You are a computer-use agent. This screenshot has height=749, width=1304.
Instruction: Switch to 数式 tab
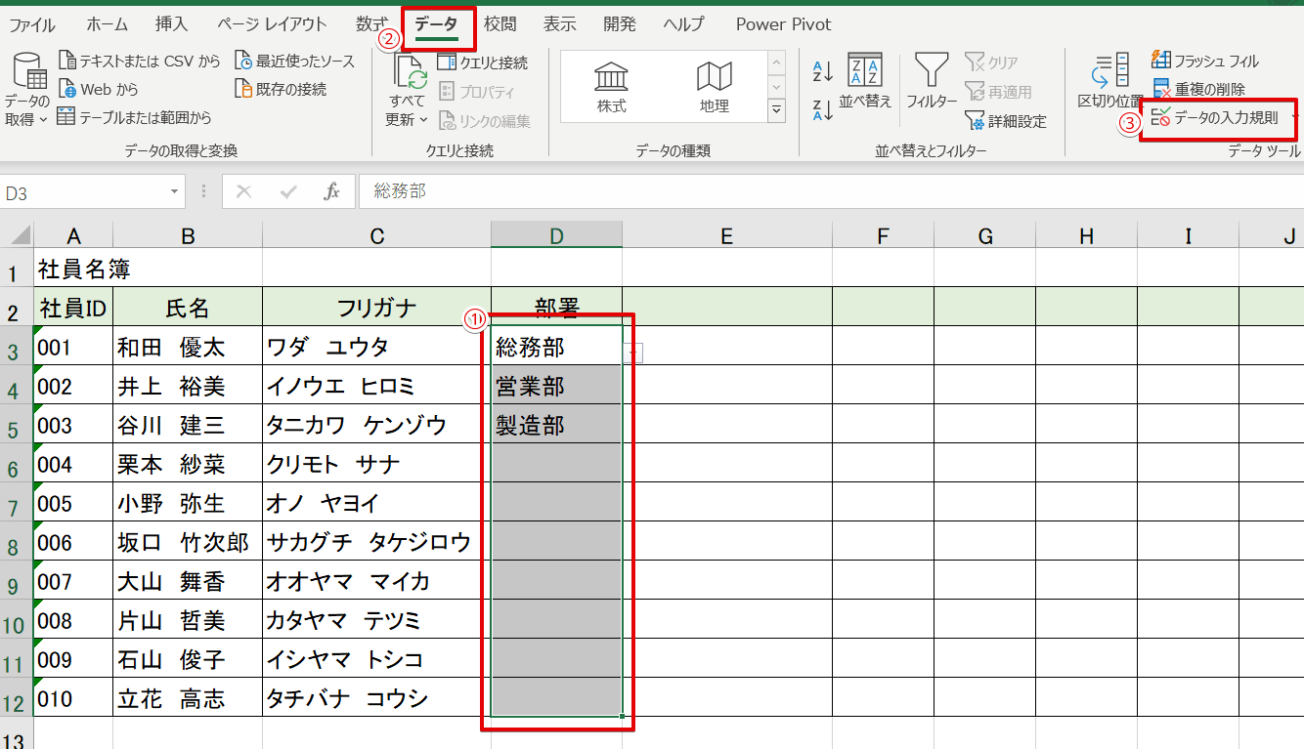point(371,24)
